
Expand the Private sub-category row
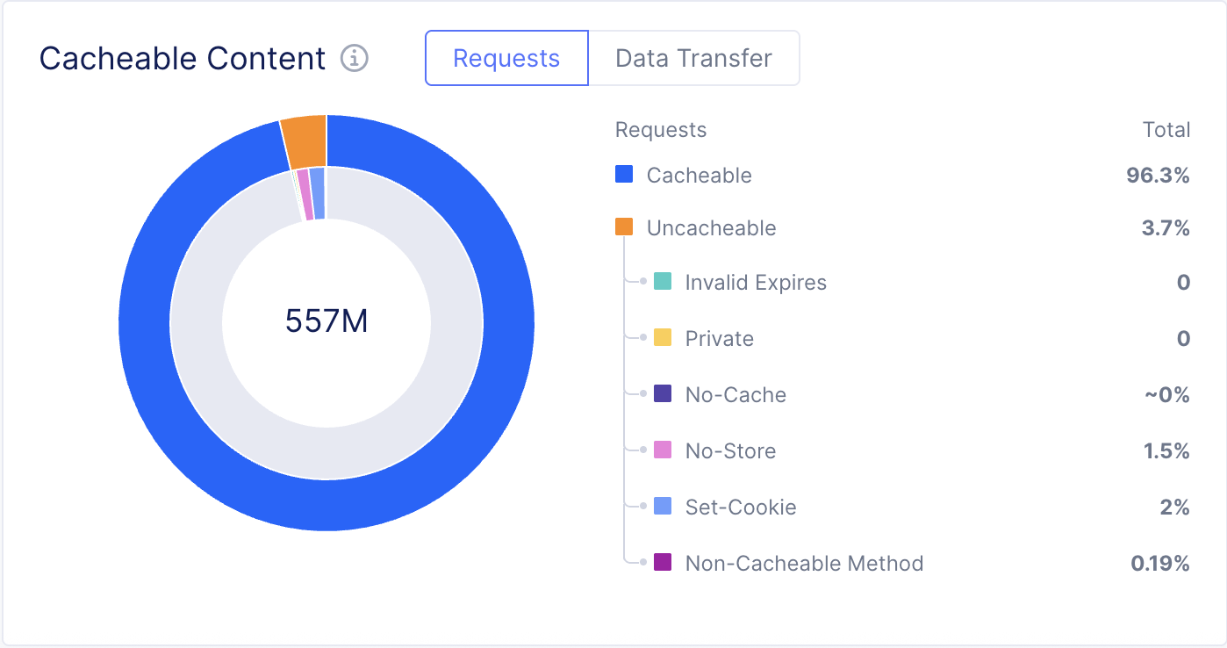point(717,338)
